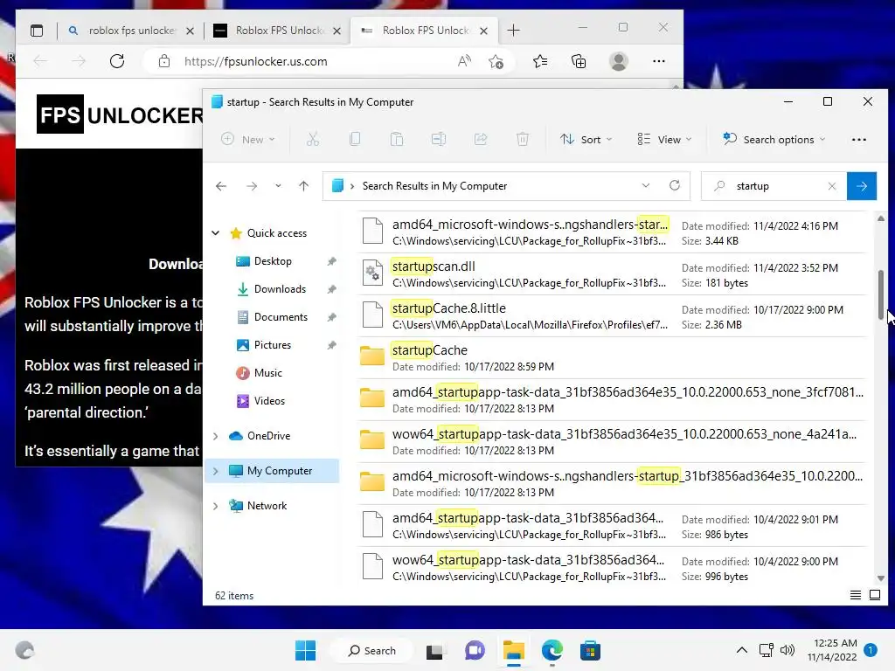Open Edge tab actions menu icon

(x=37, y=31)
